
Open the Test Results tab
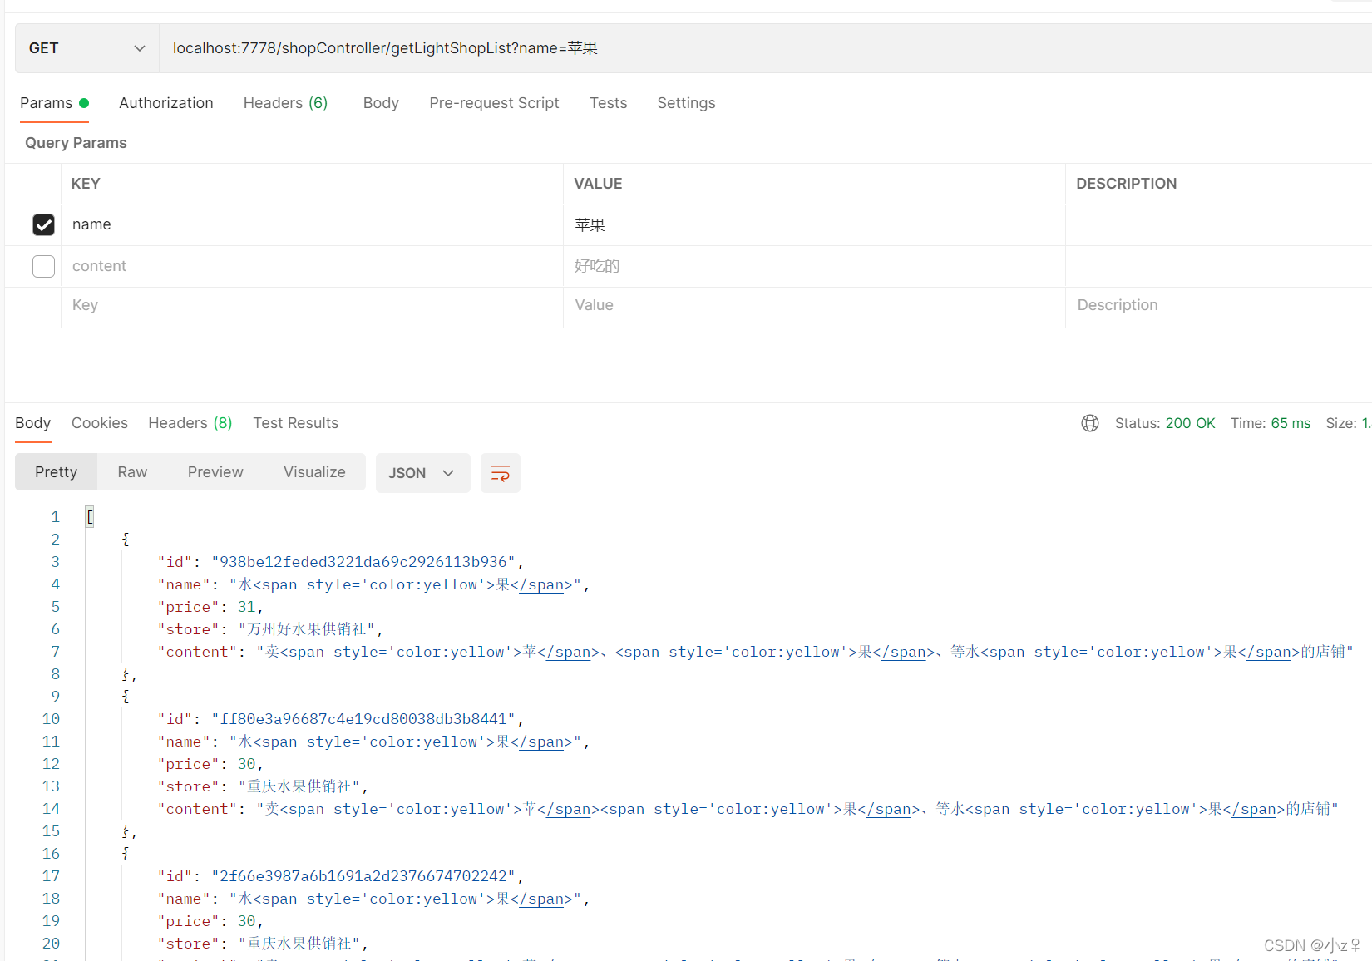pyautogui.click(x=296, y=423)
